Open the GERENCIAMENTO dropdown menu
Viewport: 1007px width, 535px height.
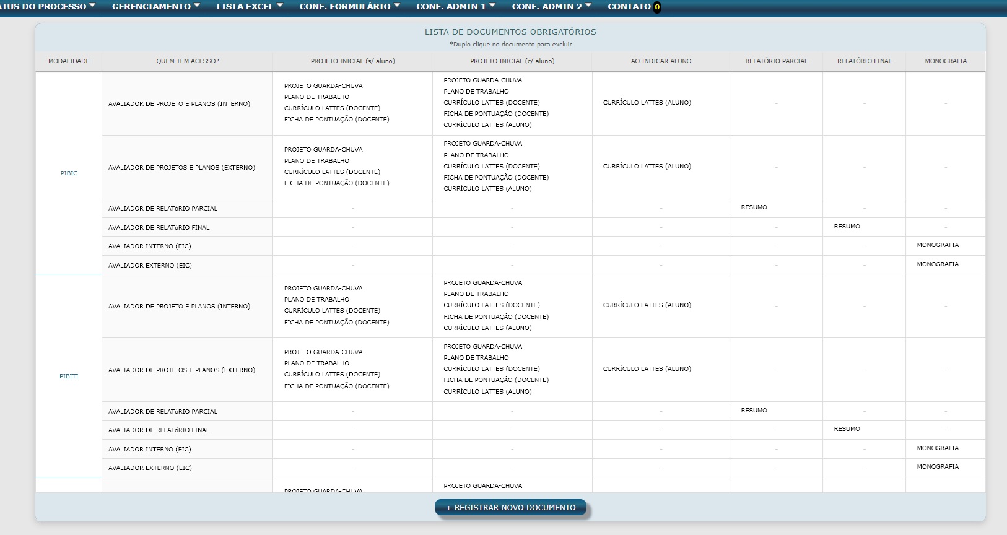click(155, 7)
